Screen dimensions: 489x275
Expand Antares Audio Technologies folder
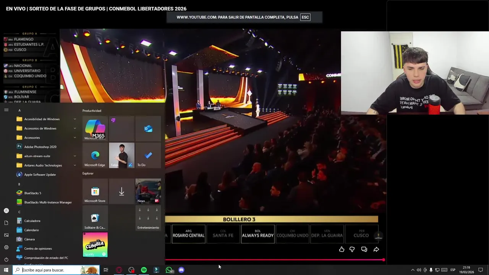click(46, 165)
